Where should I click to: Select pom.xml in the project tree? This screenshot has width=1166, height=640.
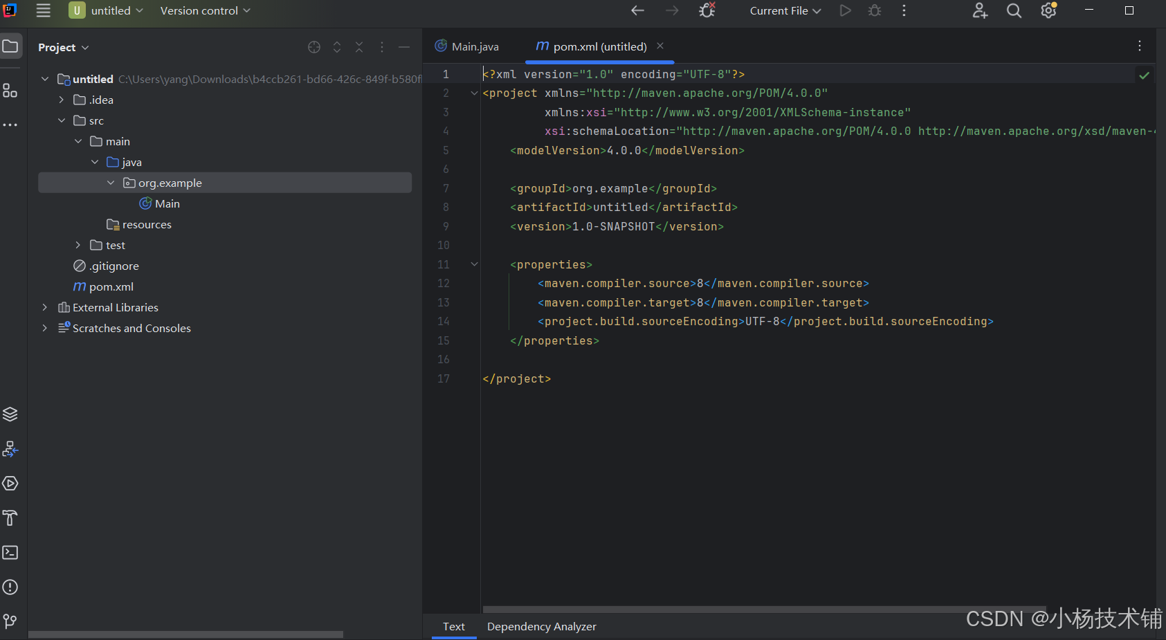pyautogui.click(x=111, y=286)
